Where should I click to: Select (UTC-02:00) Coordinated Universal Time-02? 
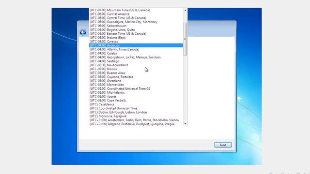click(136, 89)
